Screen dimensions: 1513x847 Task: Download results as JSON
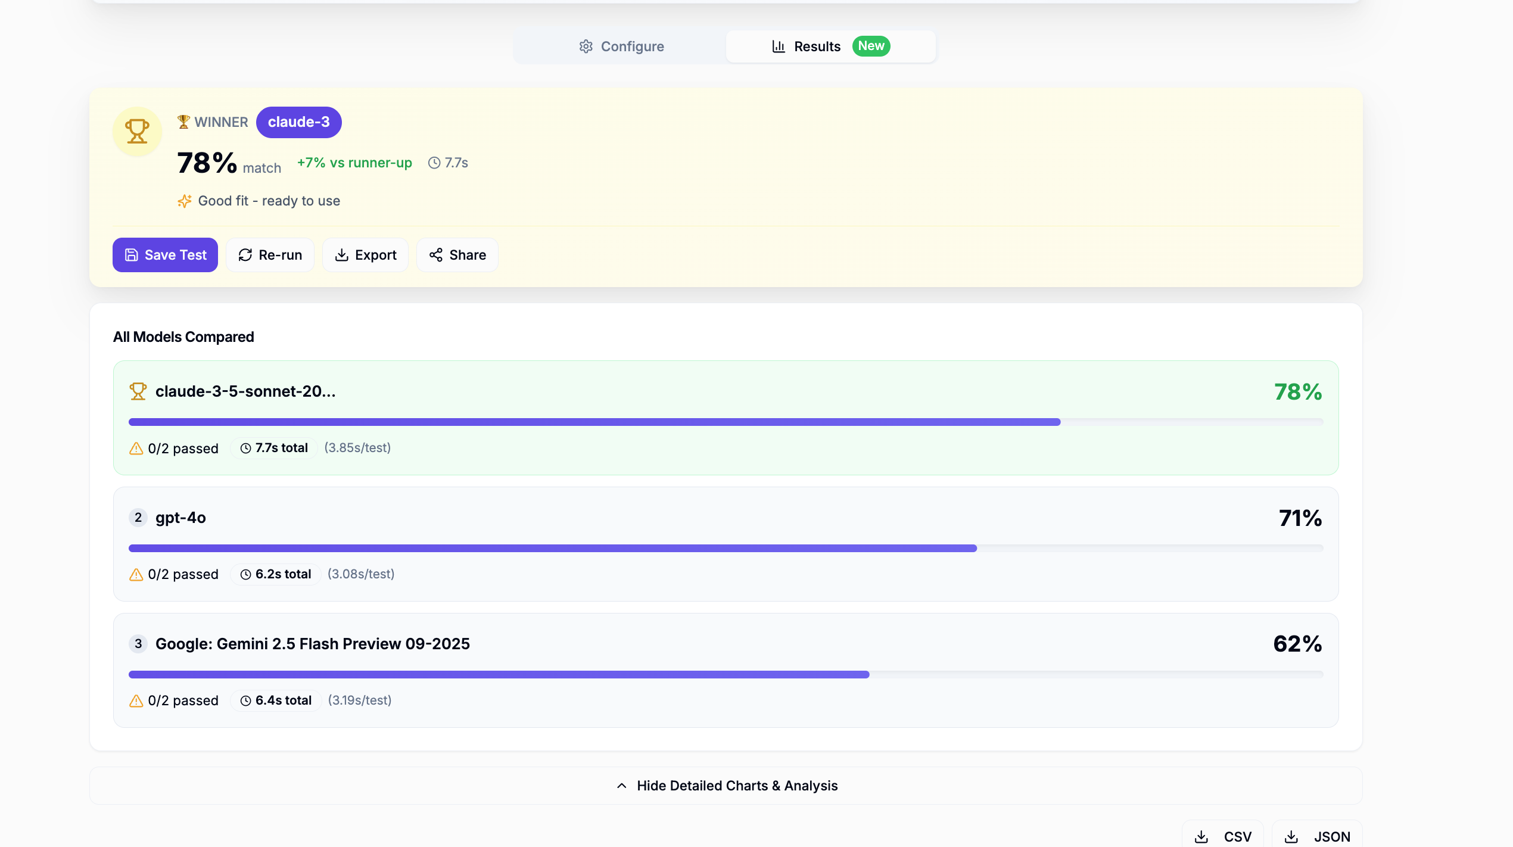pos(1316,836)
